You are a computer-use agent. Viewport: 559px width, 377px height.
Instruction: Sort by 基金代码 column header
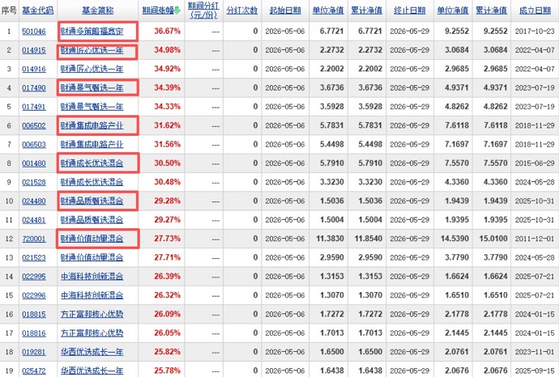pyautogui.click(x=37, y=11)
